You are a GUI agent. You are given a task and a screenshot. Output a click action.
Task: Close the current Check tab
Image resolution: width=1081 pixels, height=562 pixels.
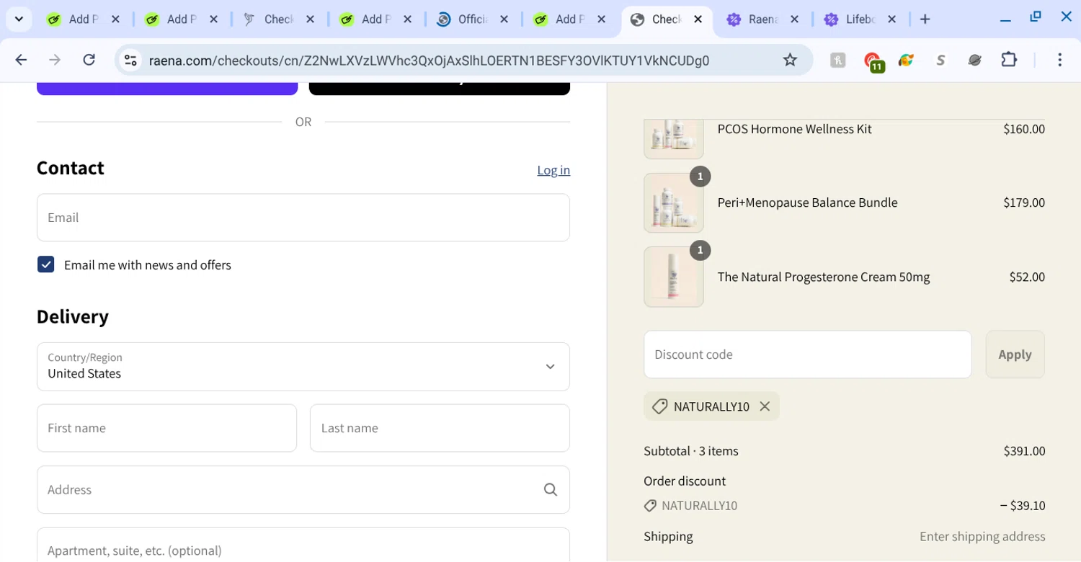(698, 19)
